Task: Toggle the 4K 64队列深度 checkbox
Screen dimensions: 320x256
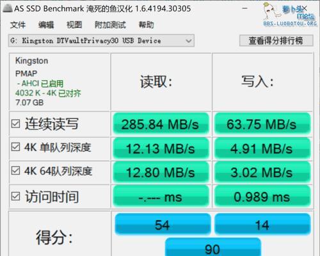Action: (x=15, y=171)
